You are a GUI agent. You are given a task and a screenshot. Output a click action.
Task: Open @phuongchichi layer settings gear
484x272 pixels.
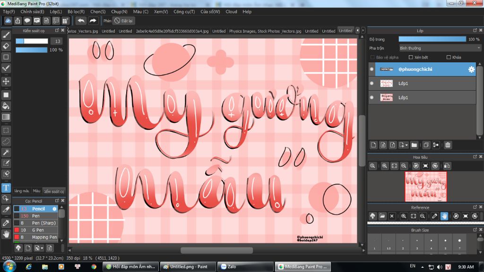coord(471,69)
